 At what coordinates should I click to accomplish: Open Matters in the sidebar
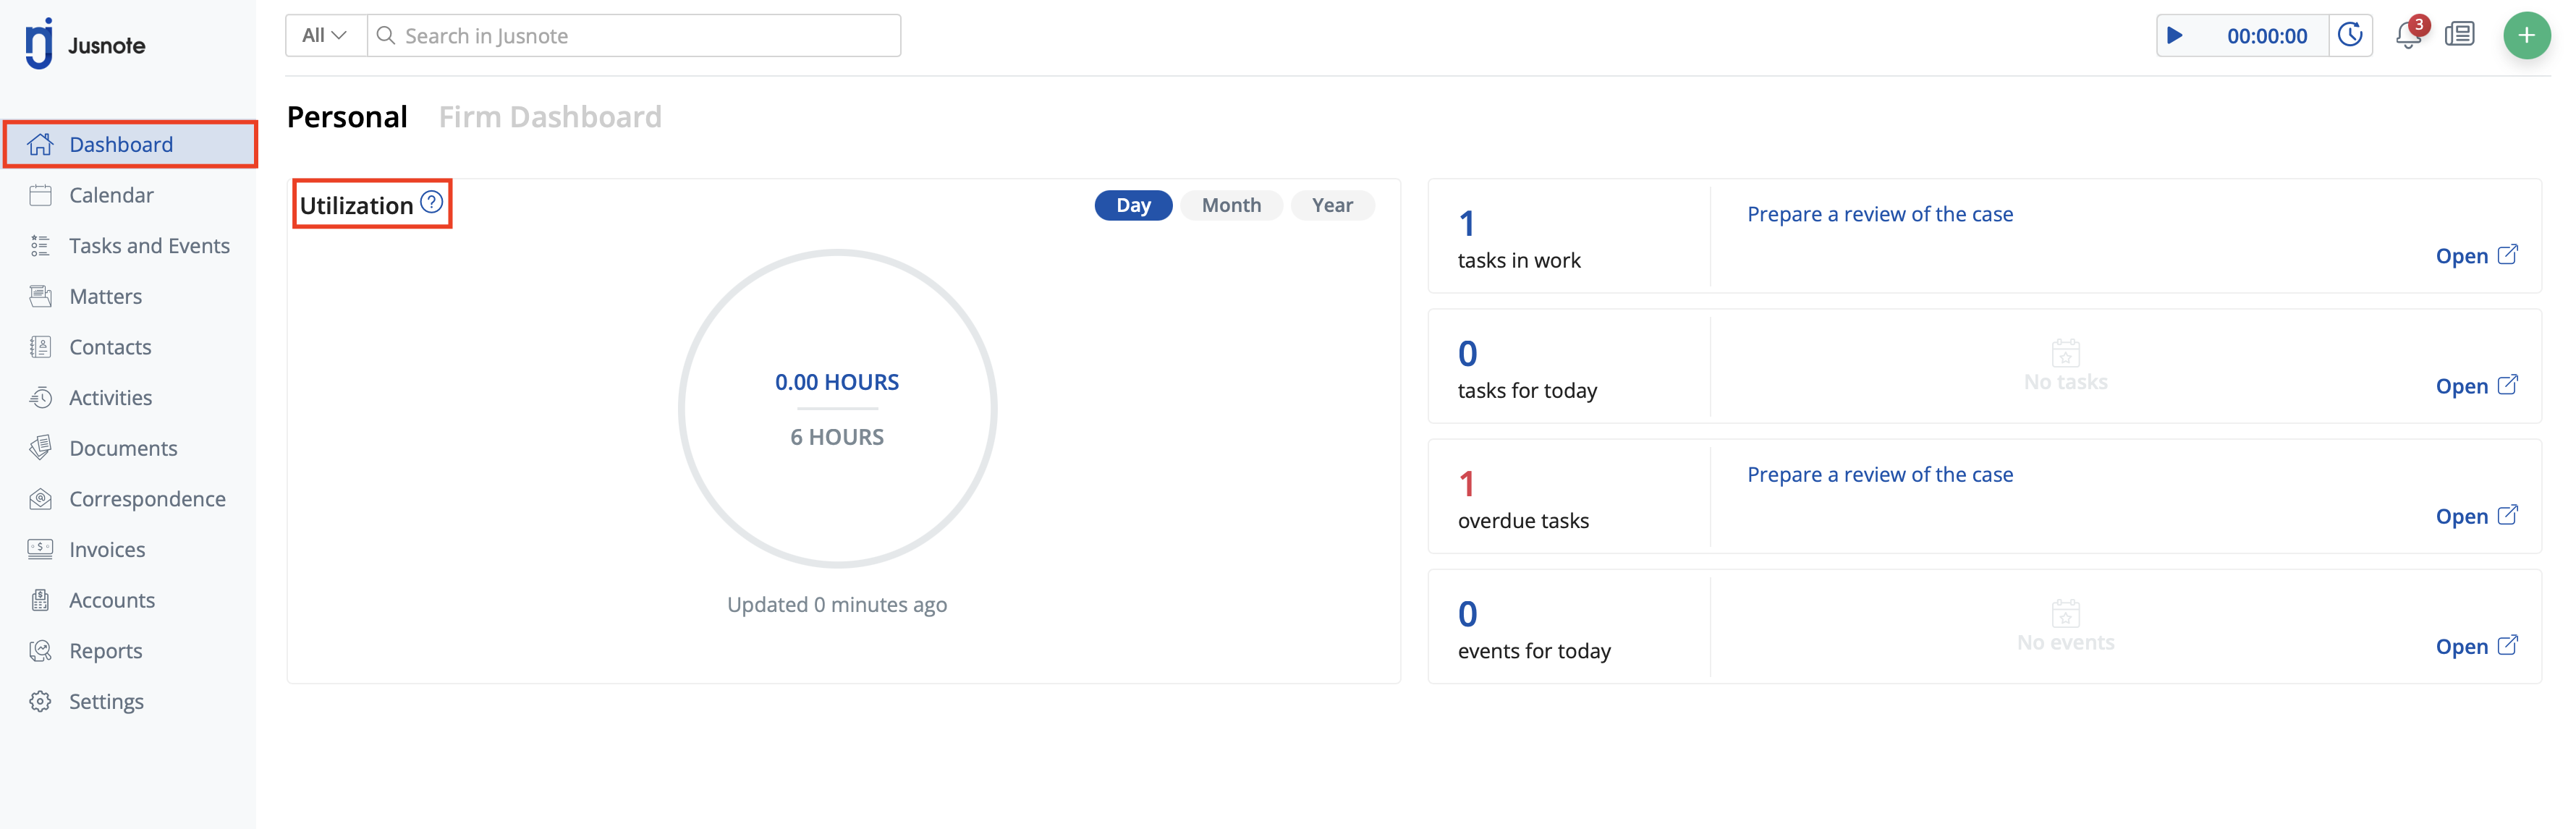[x=129, y=296]
